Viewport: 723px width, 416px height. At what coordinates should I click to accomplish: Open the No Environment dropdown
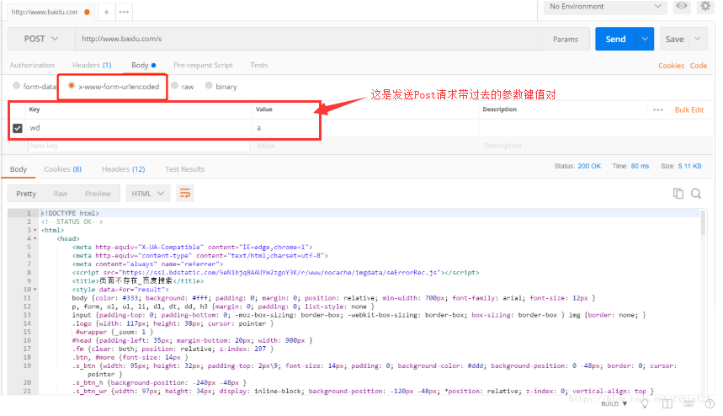[x=605, y=7]
